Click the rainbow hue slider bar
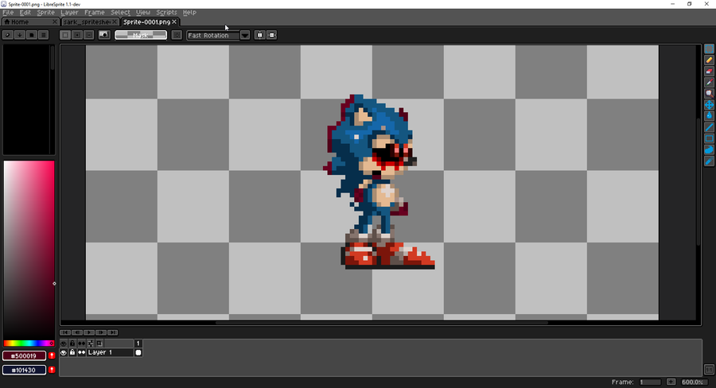The height and width of the screenshot is (388, 716). point(29,343)
